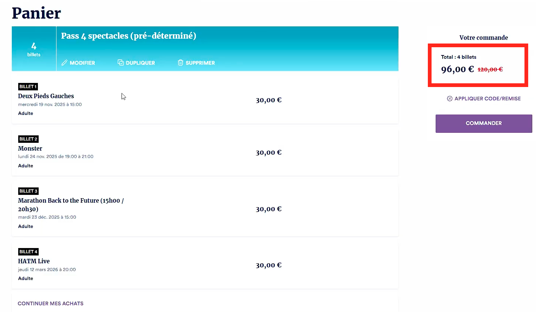This screenshot has width=536, height=312.
Task: Click the 96,00 € order total
Action: click(x=457, y=69)
